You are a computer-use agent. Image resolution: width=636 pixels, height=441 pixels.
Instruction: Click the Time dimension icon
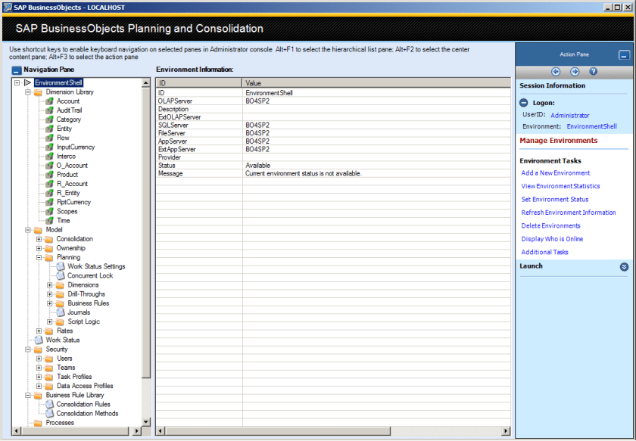(x=49, y=221)
